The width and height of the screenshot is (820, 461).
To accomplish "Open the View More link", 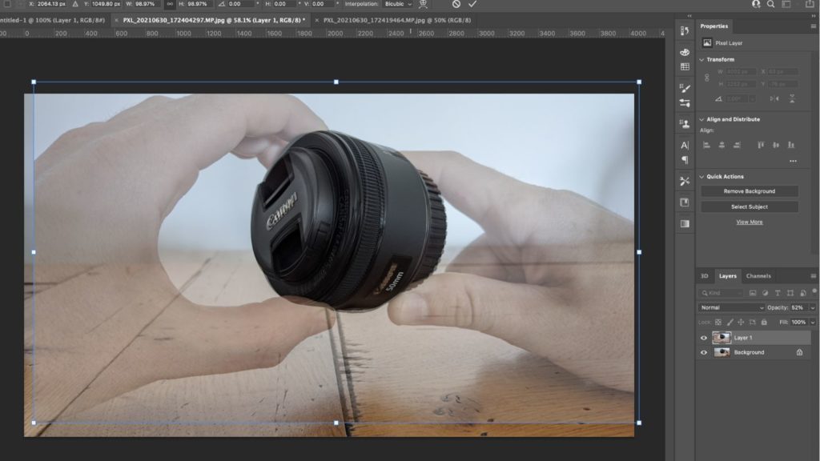I will pos(749,222).
